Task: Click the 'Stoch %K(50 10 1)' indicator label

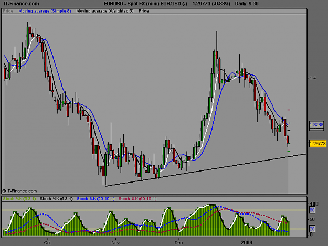Action: point(137,199)
